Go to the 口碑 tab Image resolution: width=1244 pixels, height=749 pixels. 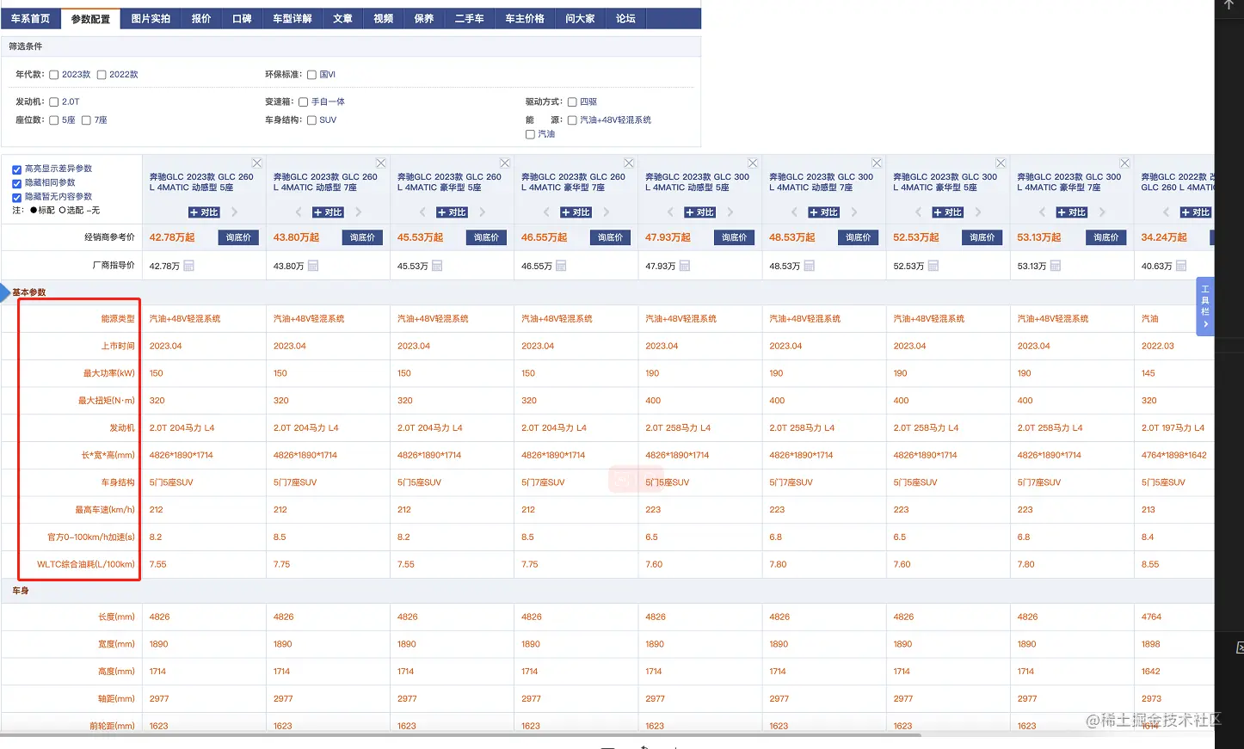(x=242, y=18)
